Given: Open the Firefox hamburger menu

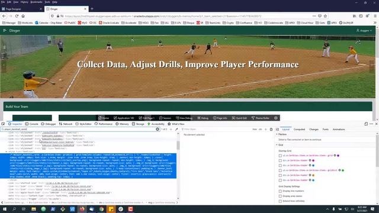Looking at the screenshot, I should pyautogui.click(x=375, y=16).
